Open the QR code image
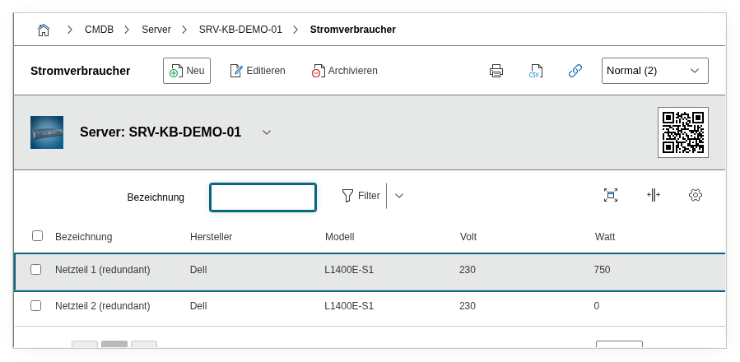The width and height of the screenshot is (740, 362). click(682, 132)
